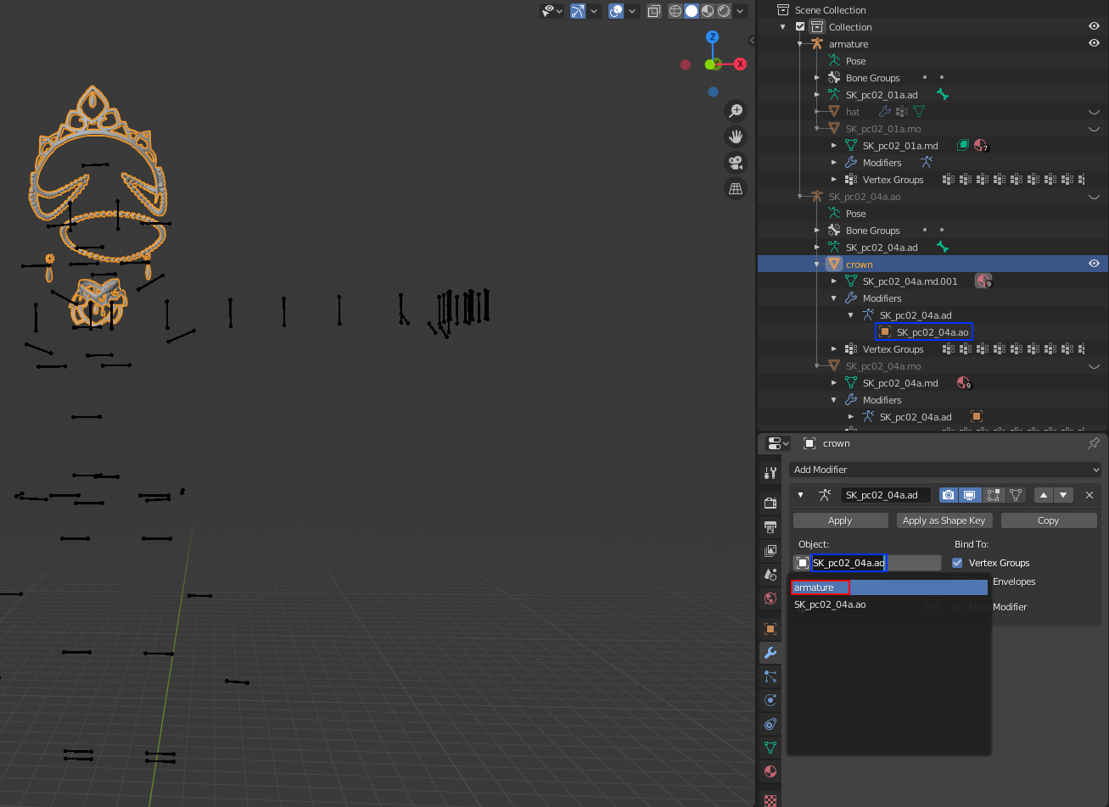
Task: Click the zoom magnifier viewport gizmo
Action: (x=736, y=111)
